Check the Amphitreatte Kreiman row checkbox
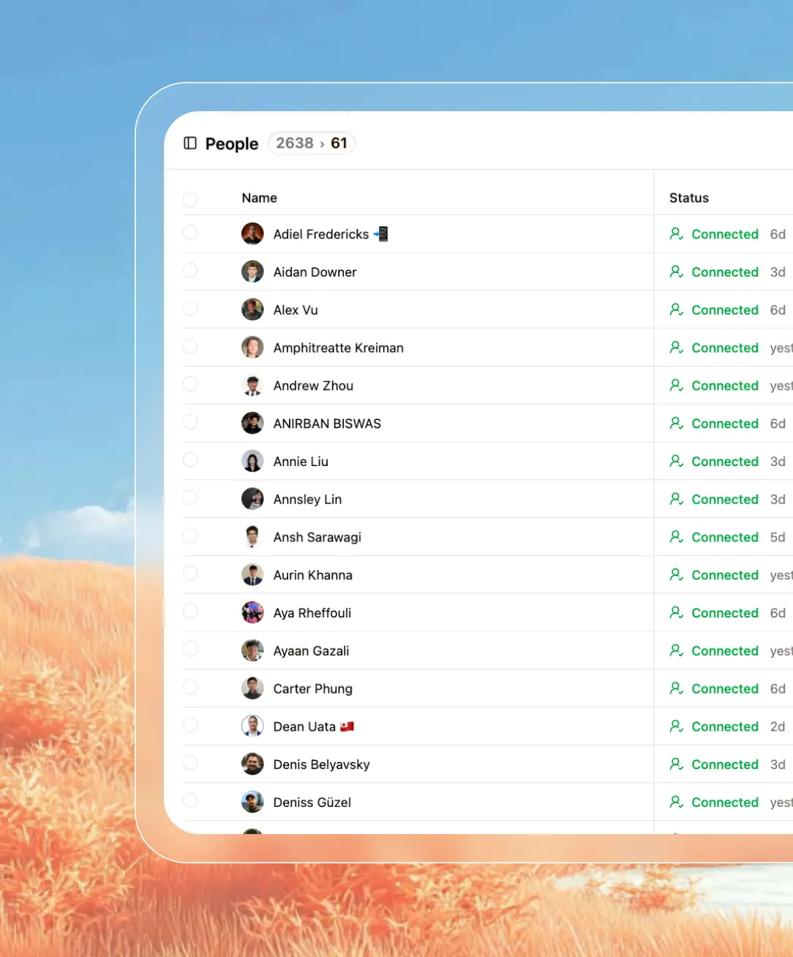This screenshot has width=793, height=957. point(190,346)
